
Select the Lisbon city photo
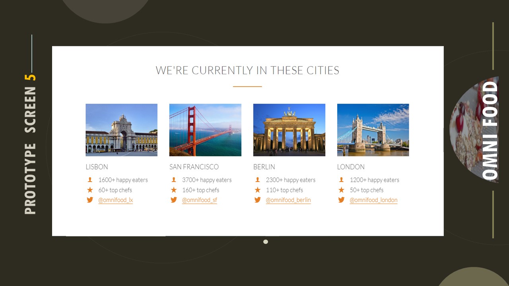click(121, 130)
